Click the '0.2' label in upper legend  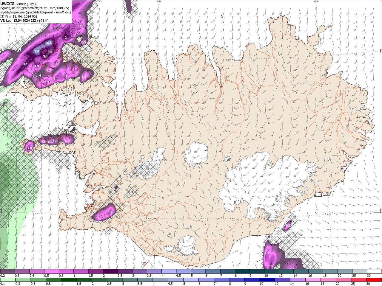click(3, 276)
